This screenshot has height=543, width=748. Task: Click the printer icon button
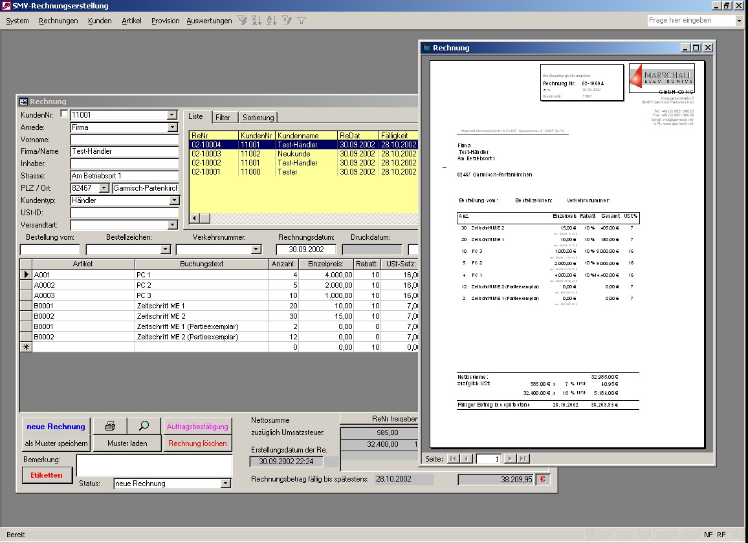(110, 426)
